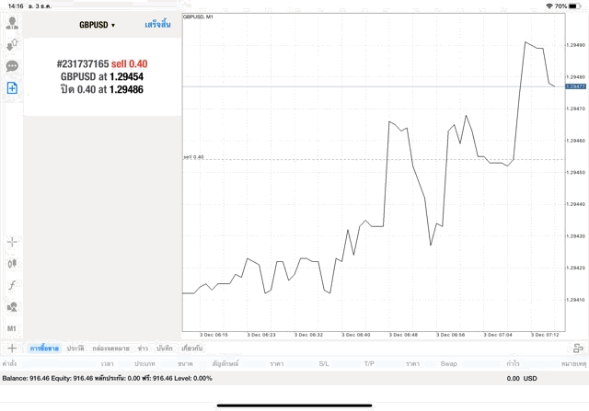This screenshot has height=411, width=589.
Task: Change the M1 timeframe selector
Action: click(x=12, y=329)
